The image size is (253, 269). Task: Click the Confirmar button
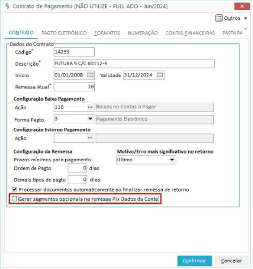194,261
